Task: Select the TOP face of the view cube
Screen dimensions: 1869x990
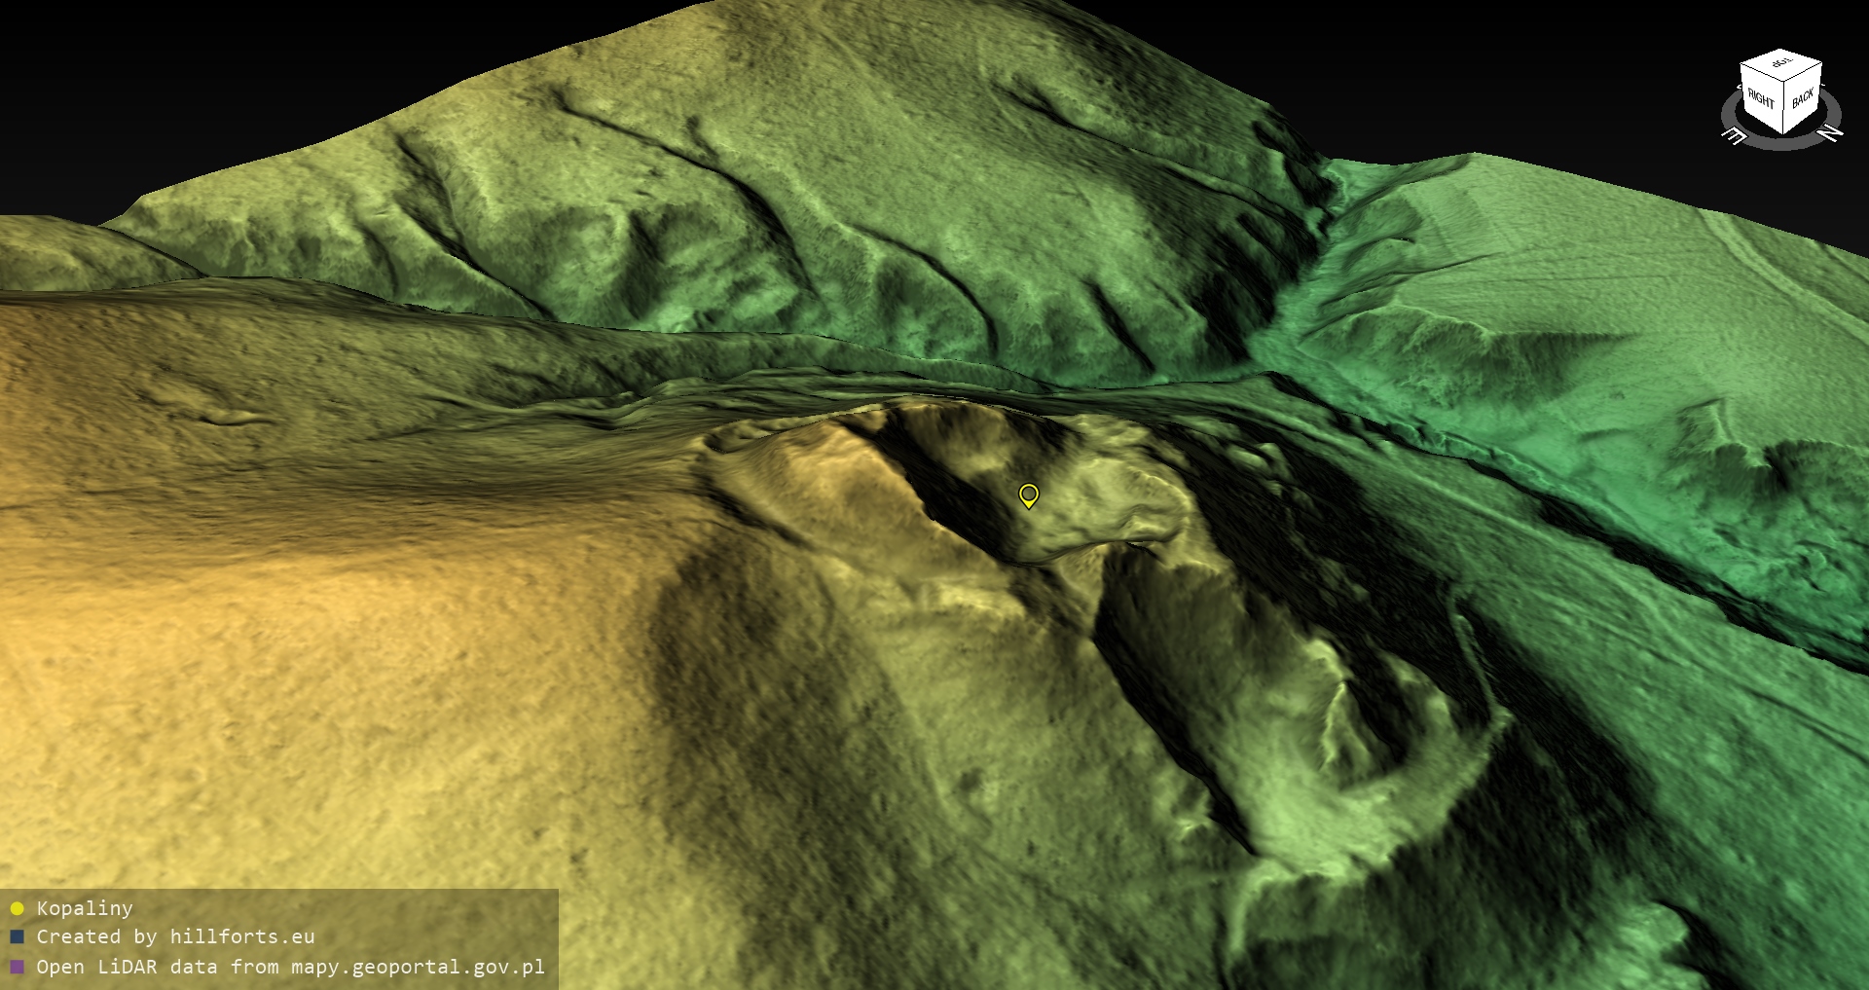Action: 1781,64
